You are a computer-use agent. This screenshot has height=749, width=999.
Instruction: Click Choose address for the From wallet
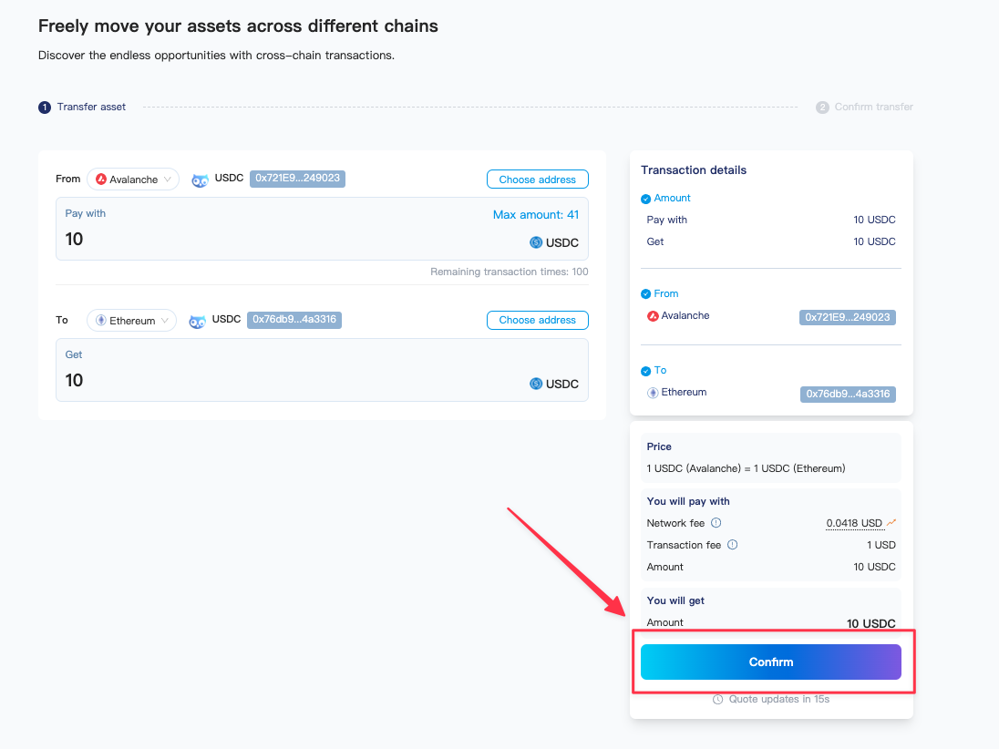537,180
